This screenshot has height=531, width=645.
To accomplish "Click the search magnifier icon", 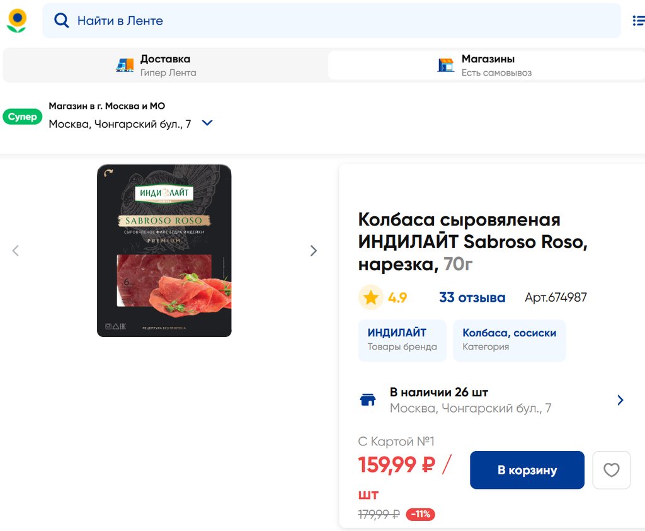I will (61, 21).
